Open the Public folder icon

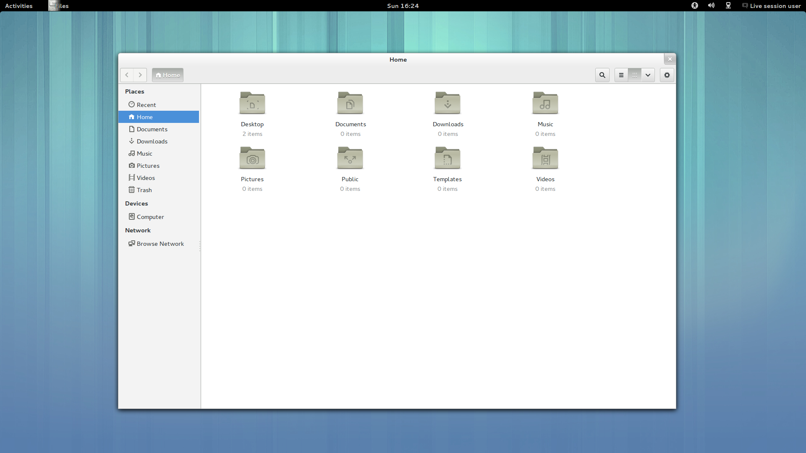click(350, 158)
